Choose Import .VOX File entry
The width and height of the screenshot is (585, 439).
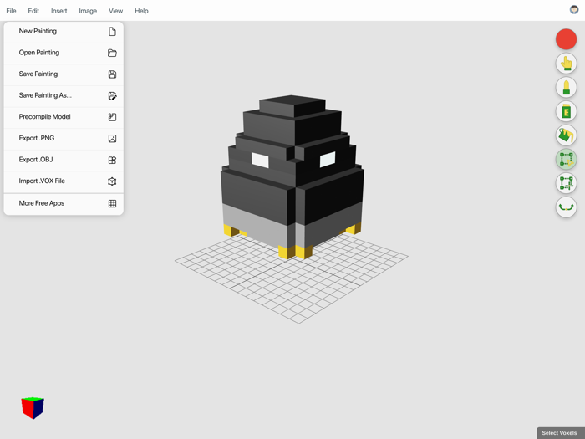coord(64,181)
